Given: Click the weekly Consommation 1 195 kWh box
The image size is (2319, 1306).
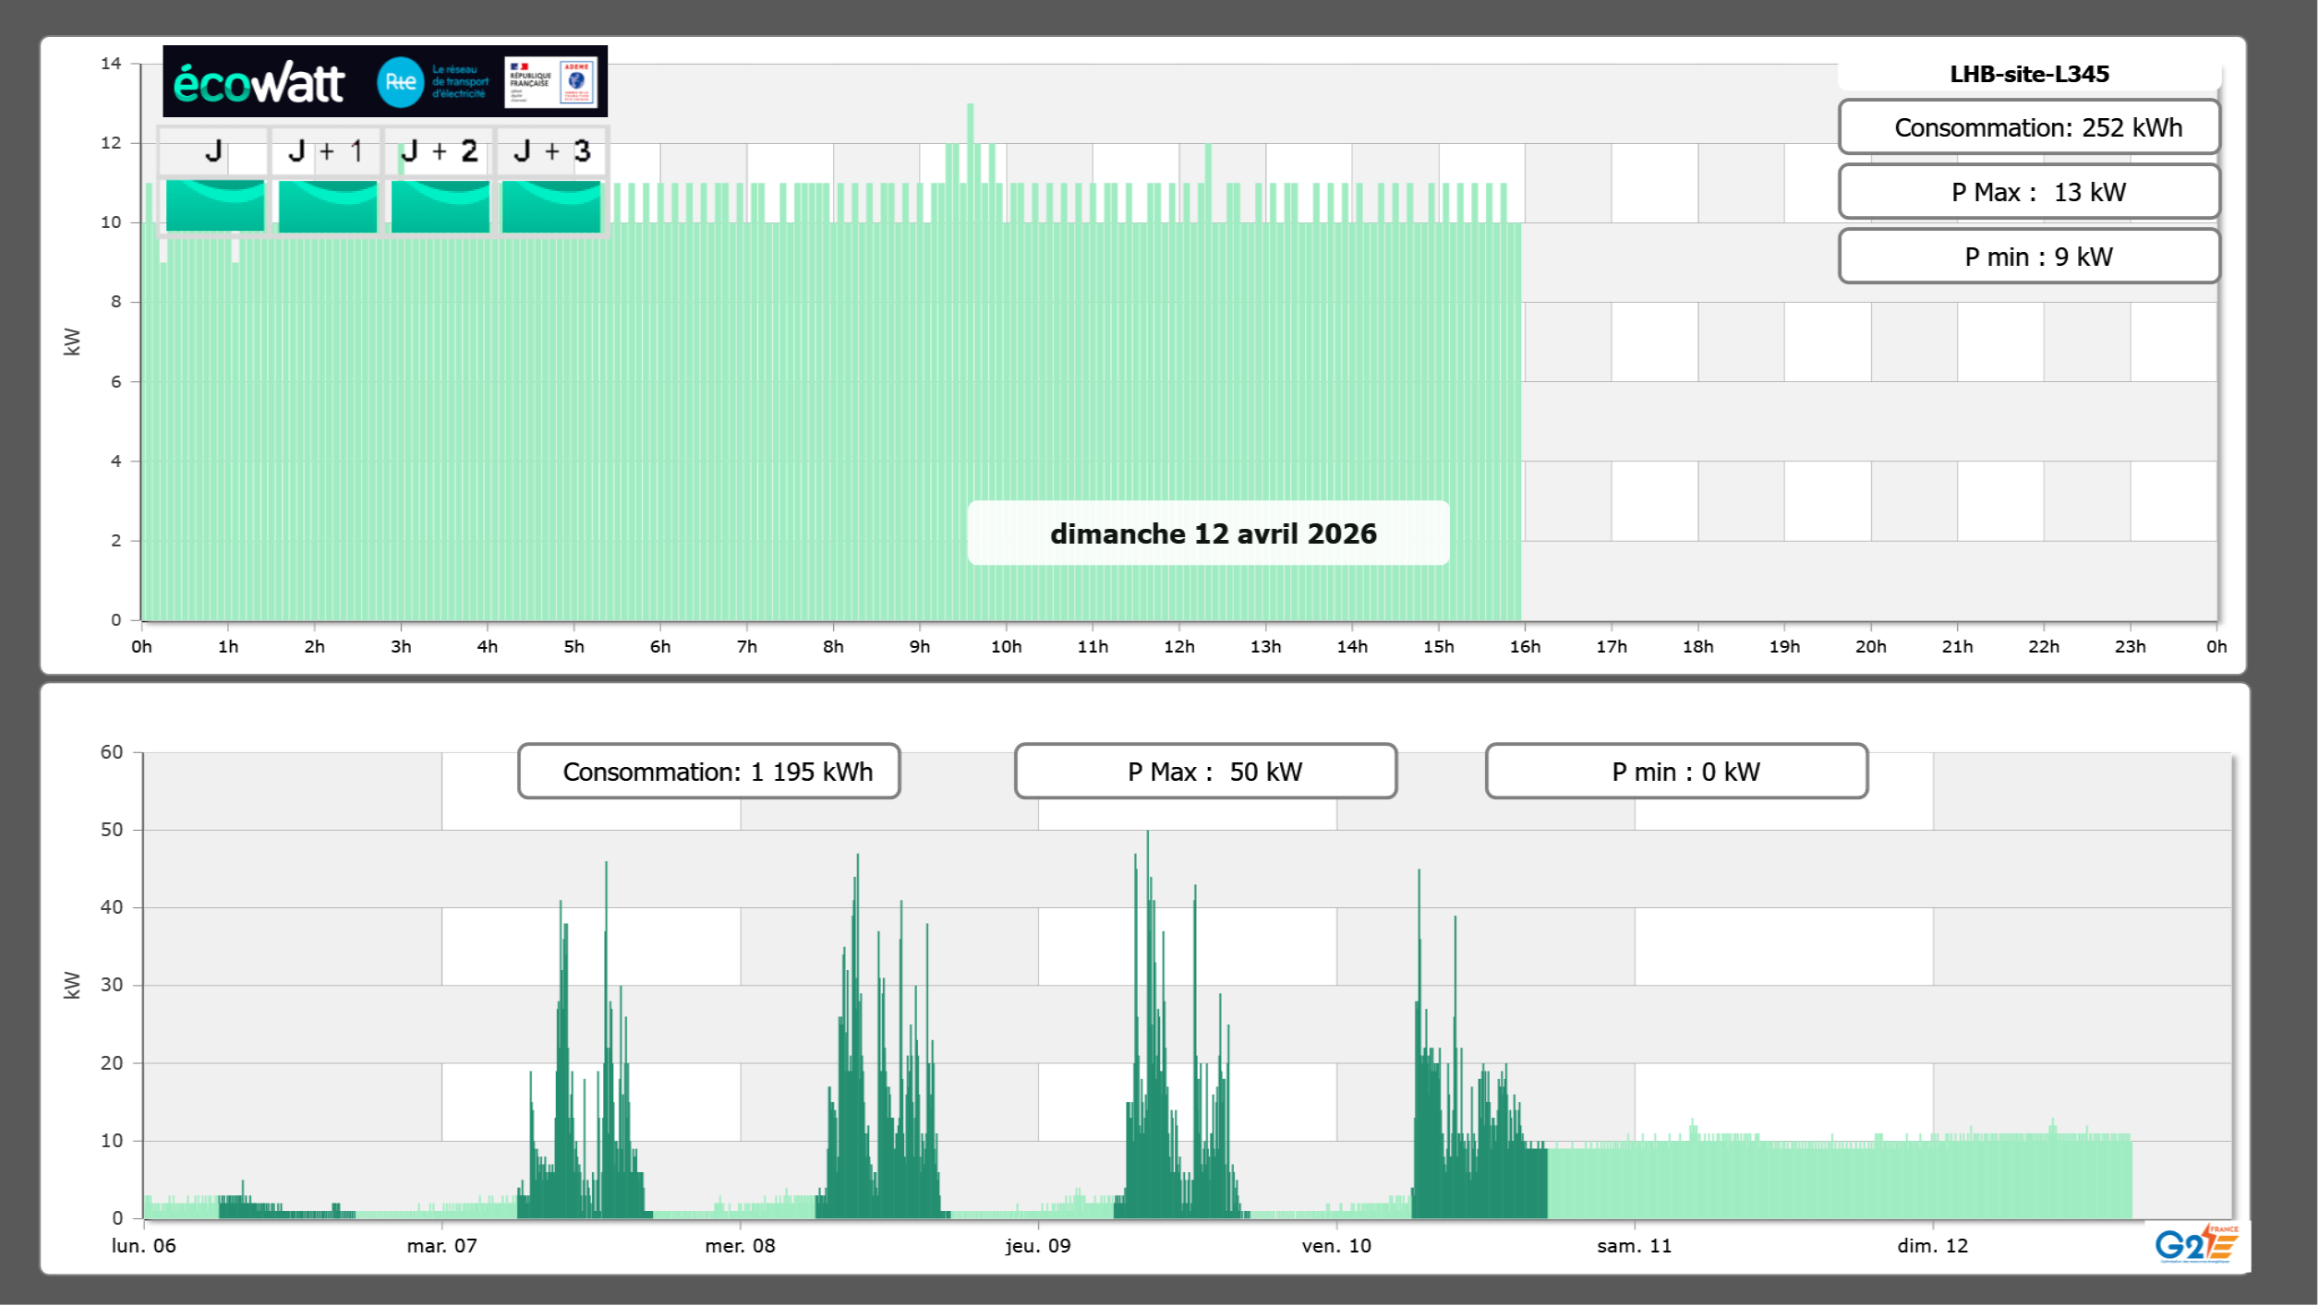Looking at the screenshot, I should pos(708,772).
